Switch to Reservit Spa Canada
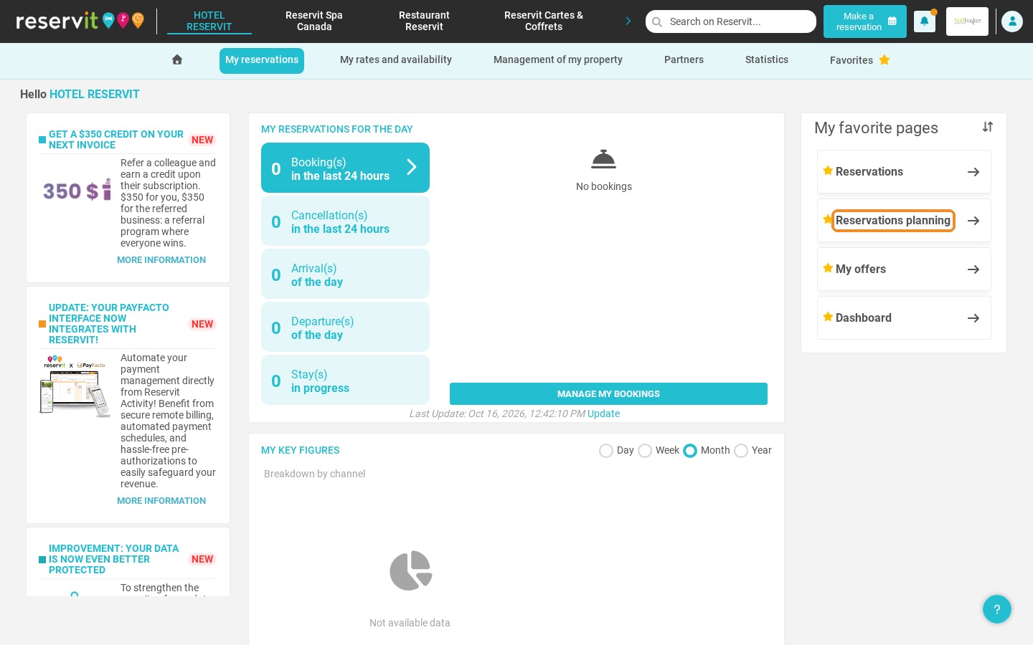 314,21
